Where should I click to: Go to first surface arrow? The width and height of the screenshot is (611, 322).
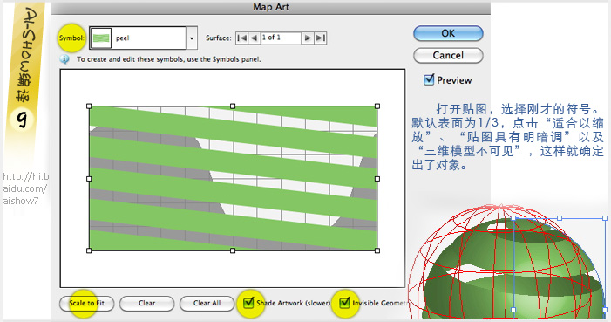242,38
